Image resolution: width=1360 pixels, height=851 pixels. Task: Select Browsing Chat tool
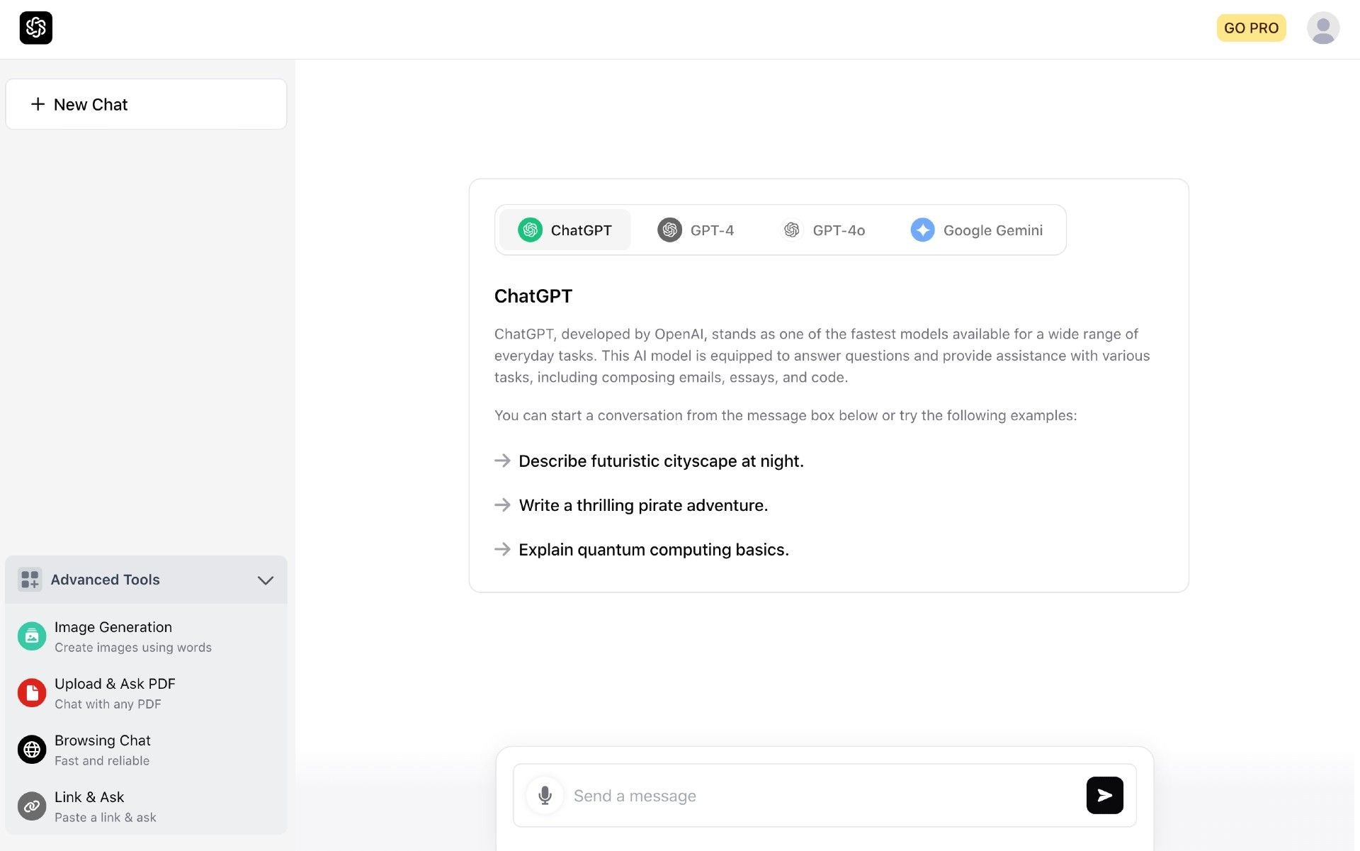click(x=102, y=749)
